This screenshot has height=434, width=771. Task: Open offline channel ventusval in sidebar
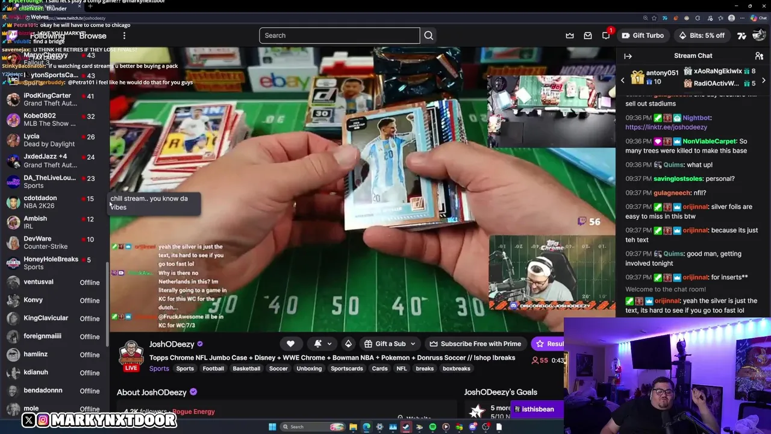tap(53, 282)
